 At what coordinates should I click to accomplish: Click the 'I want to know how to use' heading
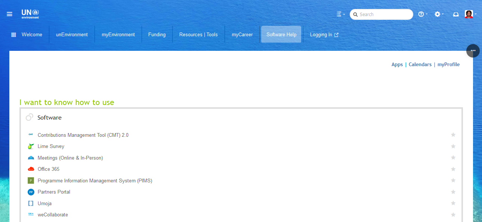click(x=67, y=102)
